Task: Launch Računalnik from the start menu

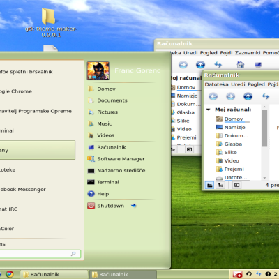Action: coord(107,147)
